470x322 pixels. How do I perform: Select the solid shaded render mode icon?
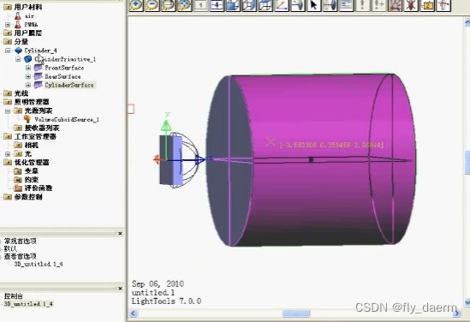point(233,5)
